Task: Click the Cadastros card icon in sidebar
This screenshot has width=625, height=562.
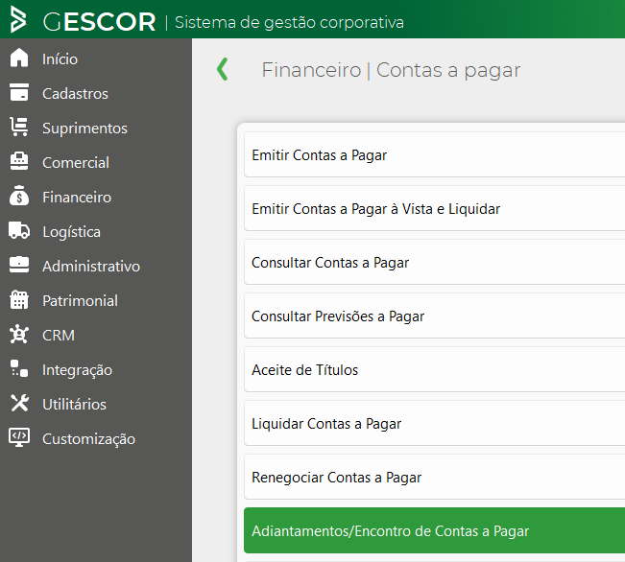Action: [19, 93]
